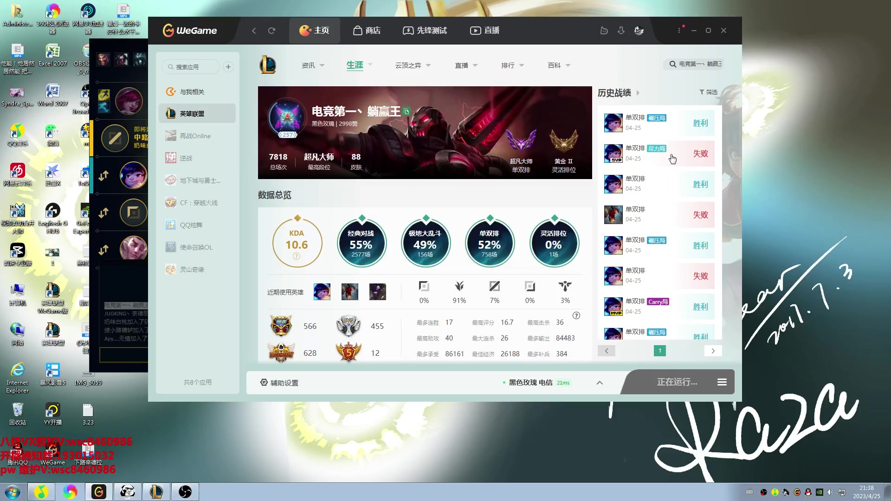Click the MVP badge icon with 566

coord(281,326)
